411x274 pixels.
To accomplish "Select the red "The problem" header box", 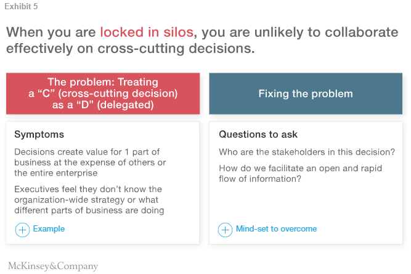I will (103, 94).
